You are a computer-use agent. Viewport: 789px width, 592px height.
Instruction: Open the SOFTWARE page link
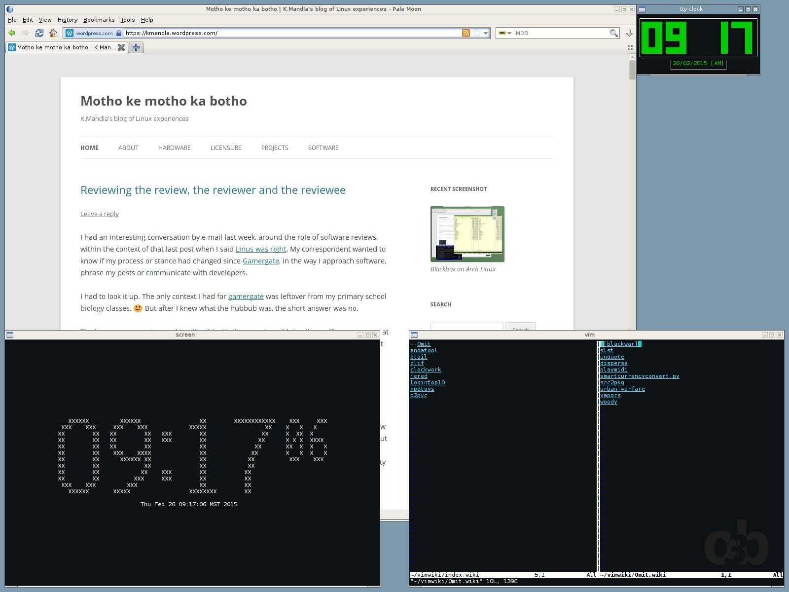coord(323,148)
